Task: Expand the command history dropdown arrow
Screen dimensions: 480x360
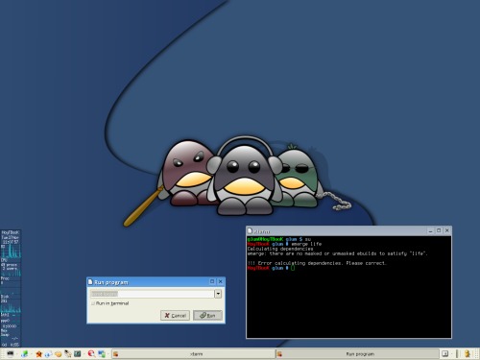Action: click(218, 294)
